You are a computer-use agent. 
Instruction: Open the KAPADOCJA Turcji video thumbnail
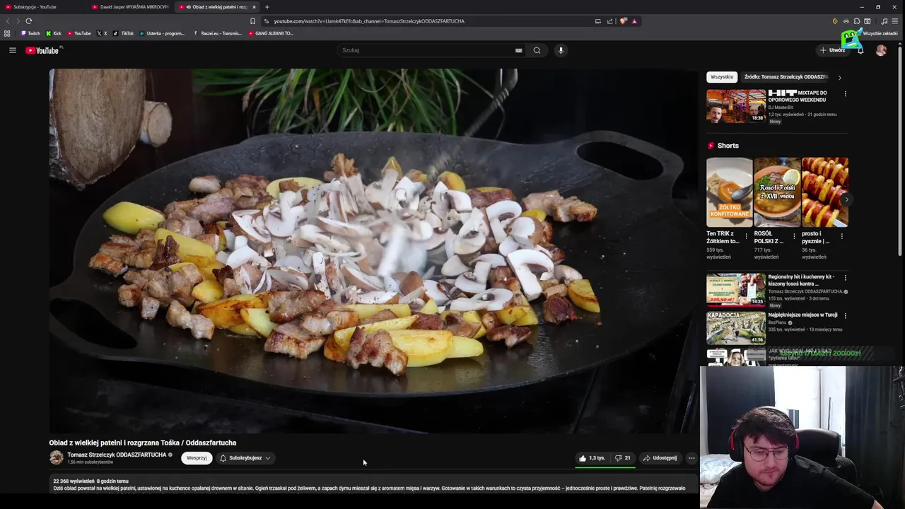tap(736, 327)
